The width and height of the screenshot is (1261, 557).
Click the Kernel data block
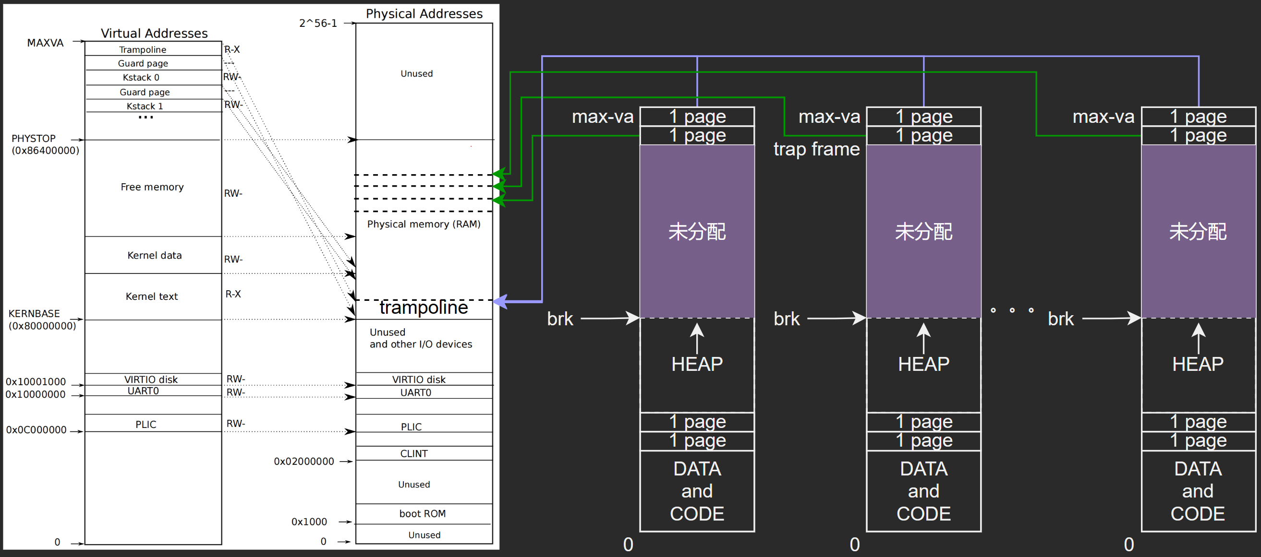[x=154, y=255]
